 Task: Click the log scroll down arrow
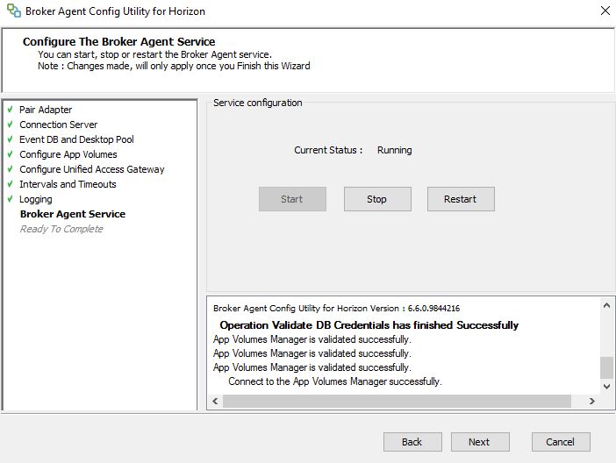tap(606, 387)
